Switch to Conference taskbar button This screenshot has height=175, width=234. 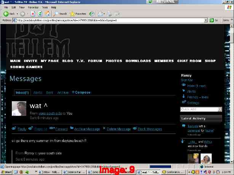173,172
